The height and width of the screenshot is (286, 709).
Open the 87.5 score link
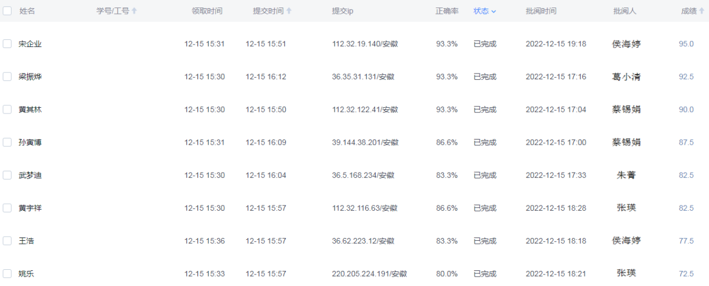686,142
